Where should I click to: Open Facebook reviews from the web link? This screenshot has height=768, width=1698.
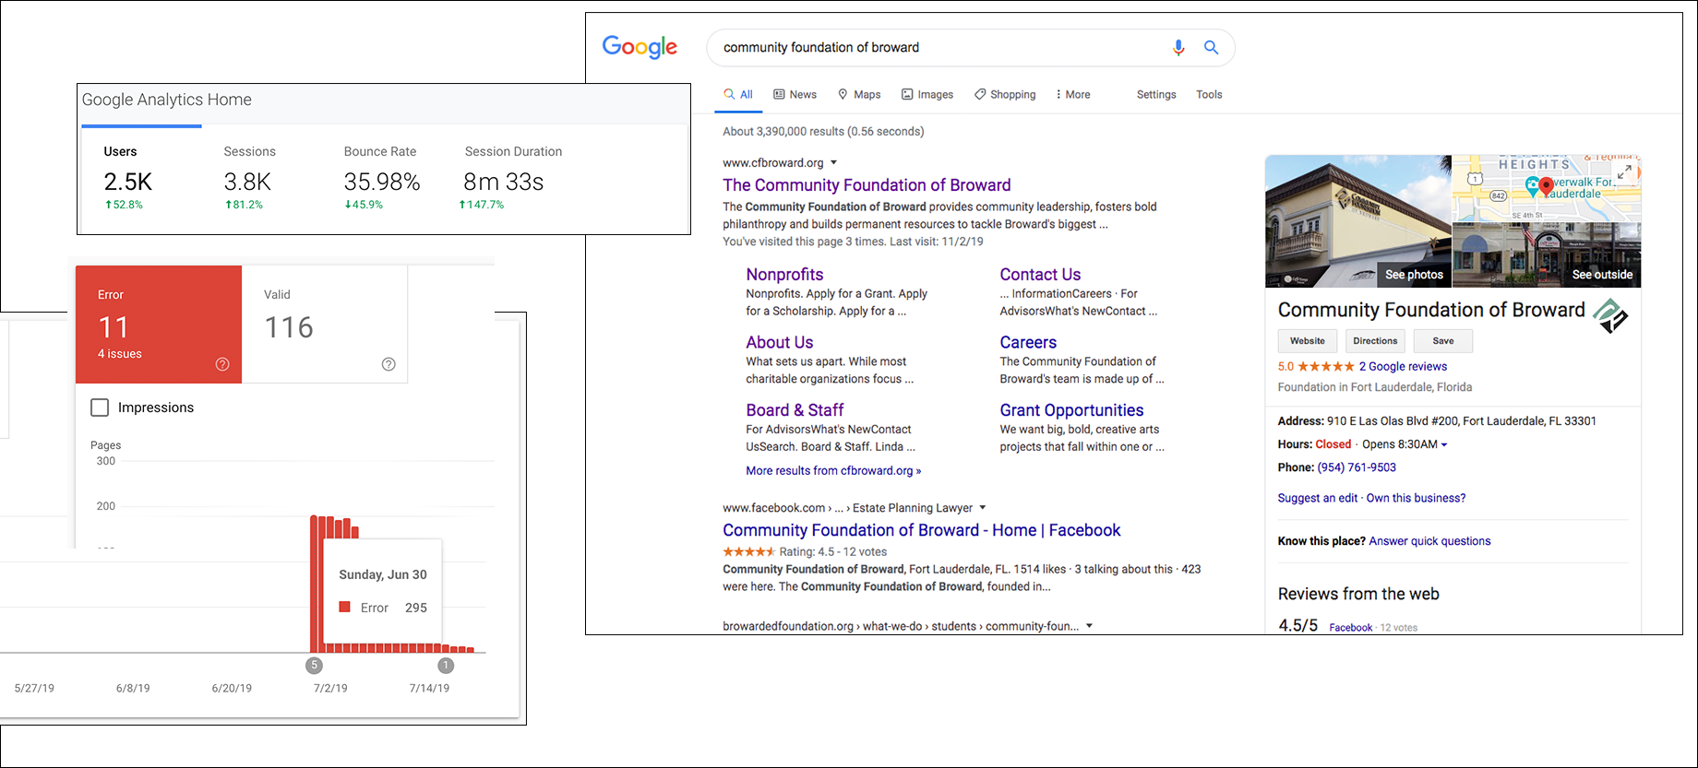coord(1350,628)
